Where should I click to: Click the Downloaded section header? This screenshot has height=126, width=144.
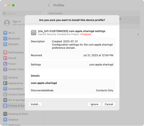click(x=56, y=13)
